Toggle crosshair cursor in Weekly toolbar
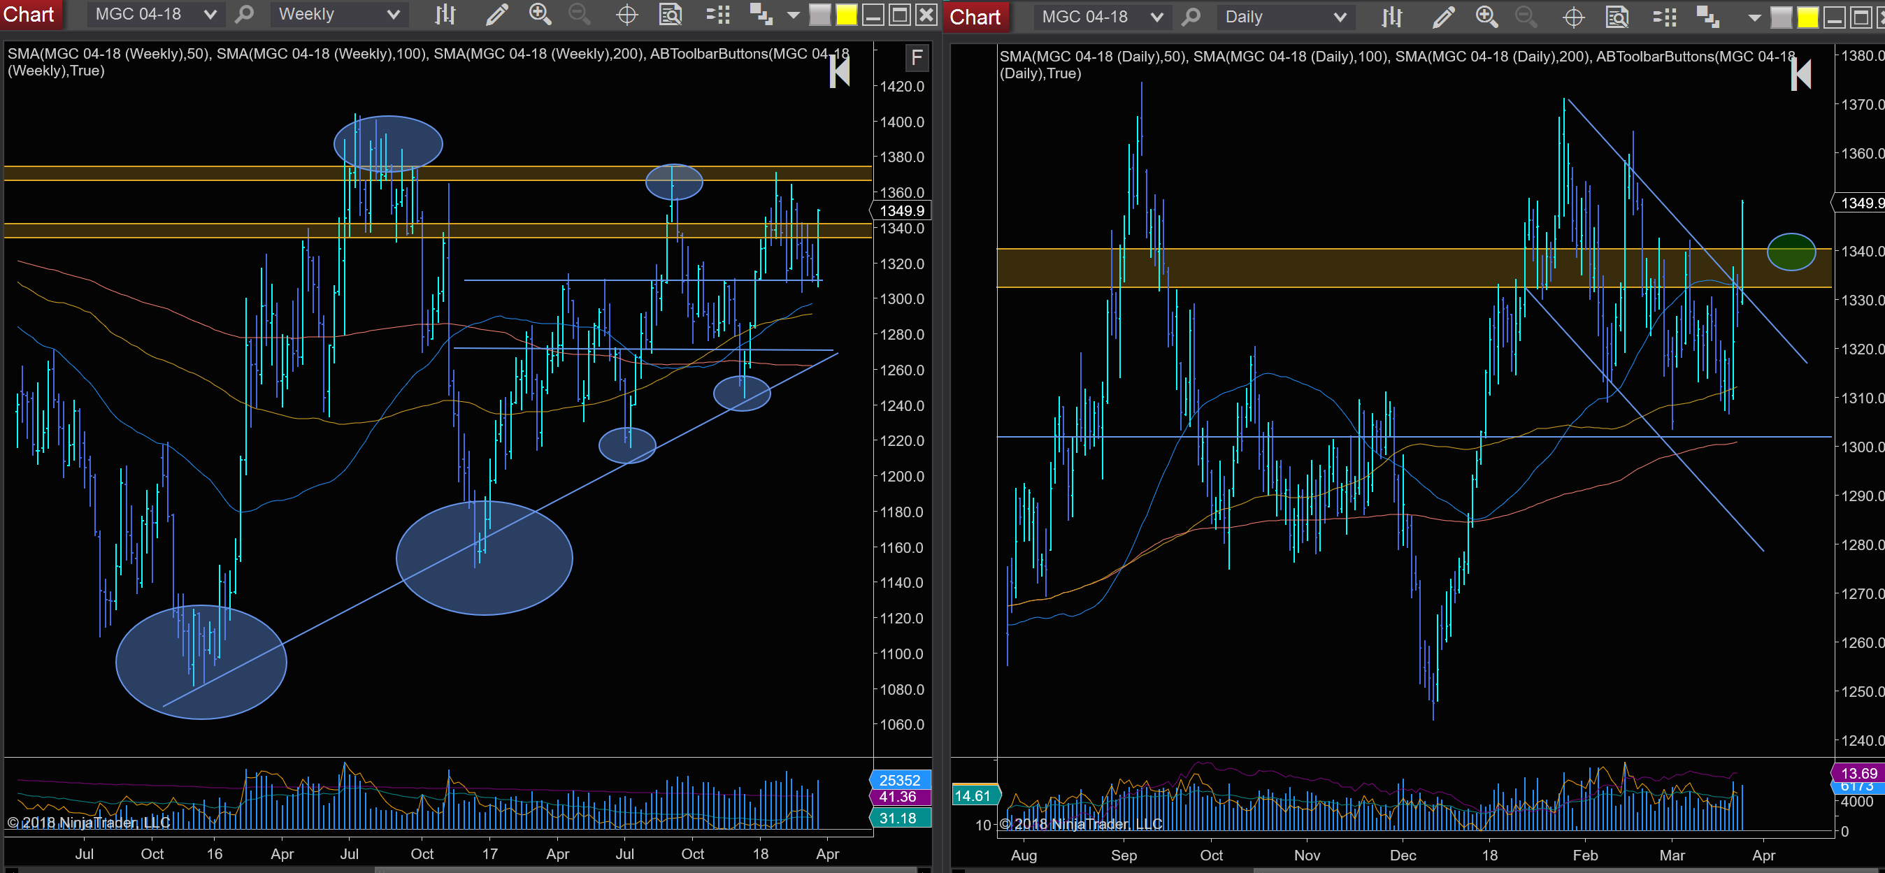 [x=627, y=15]
